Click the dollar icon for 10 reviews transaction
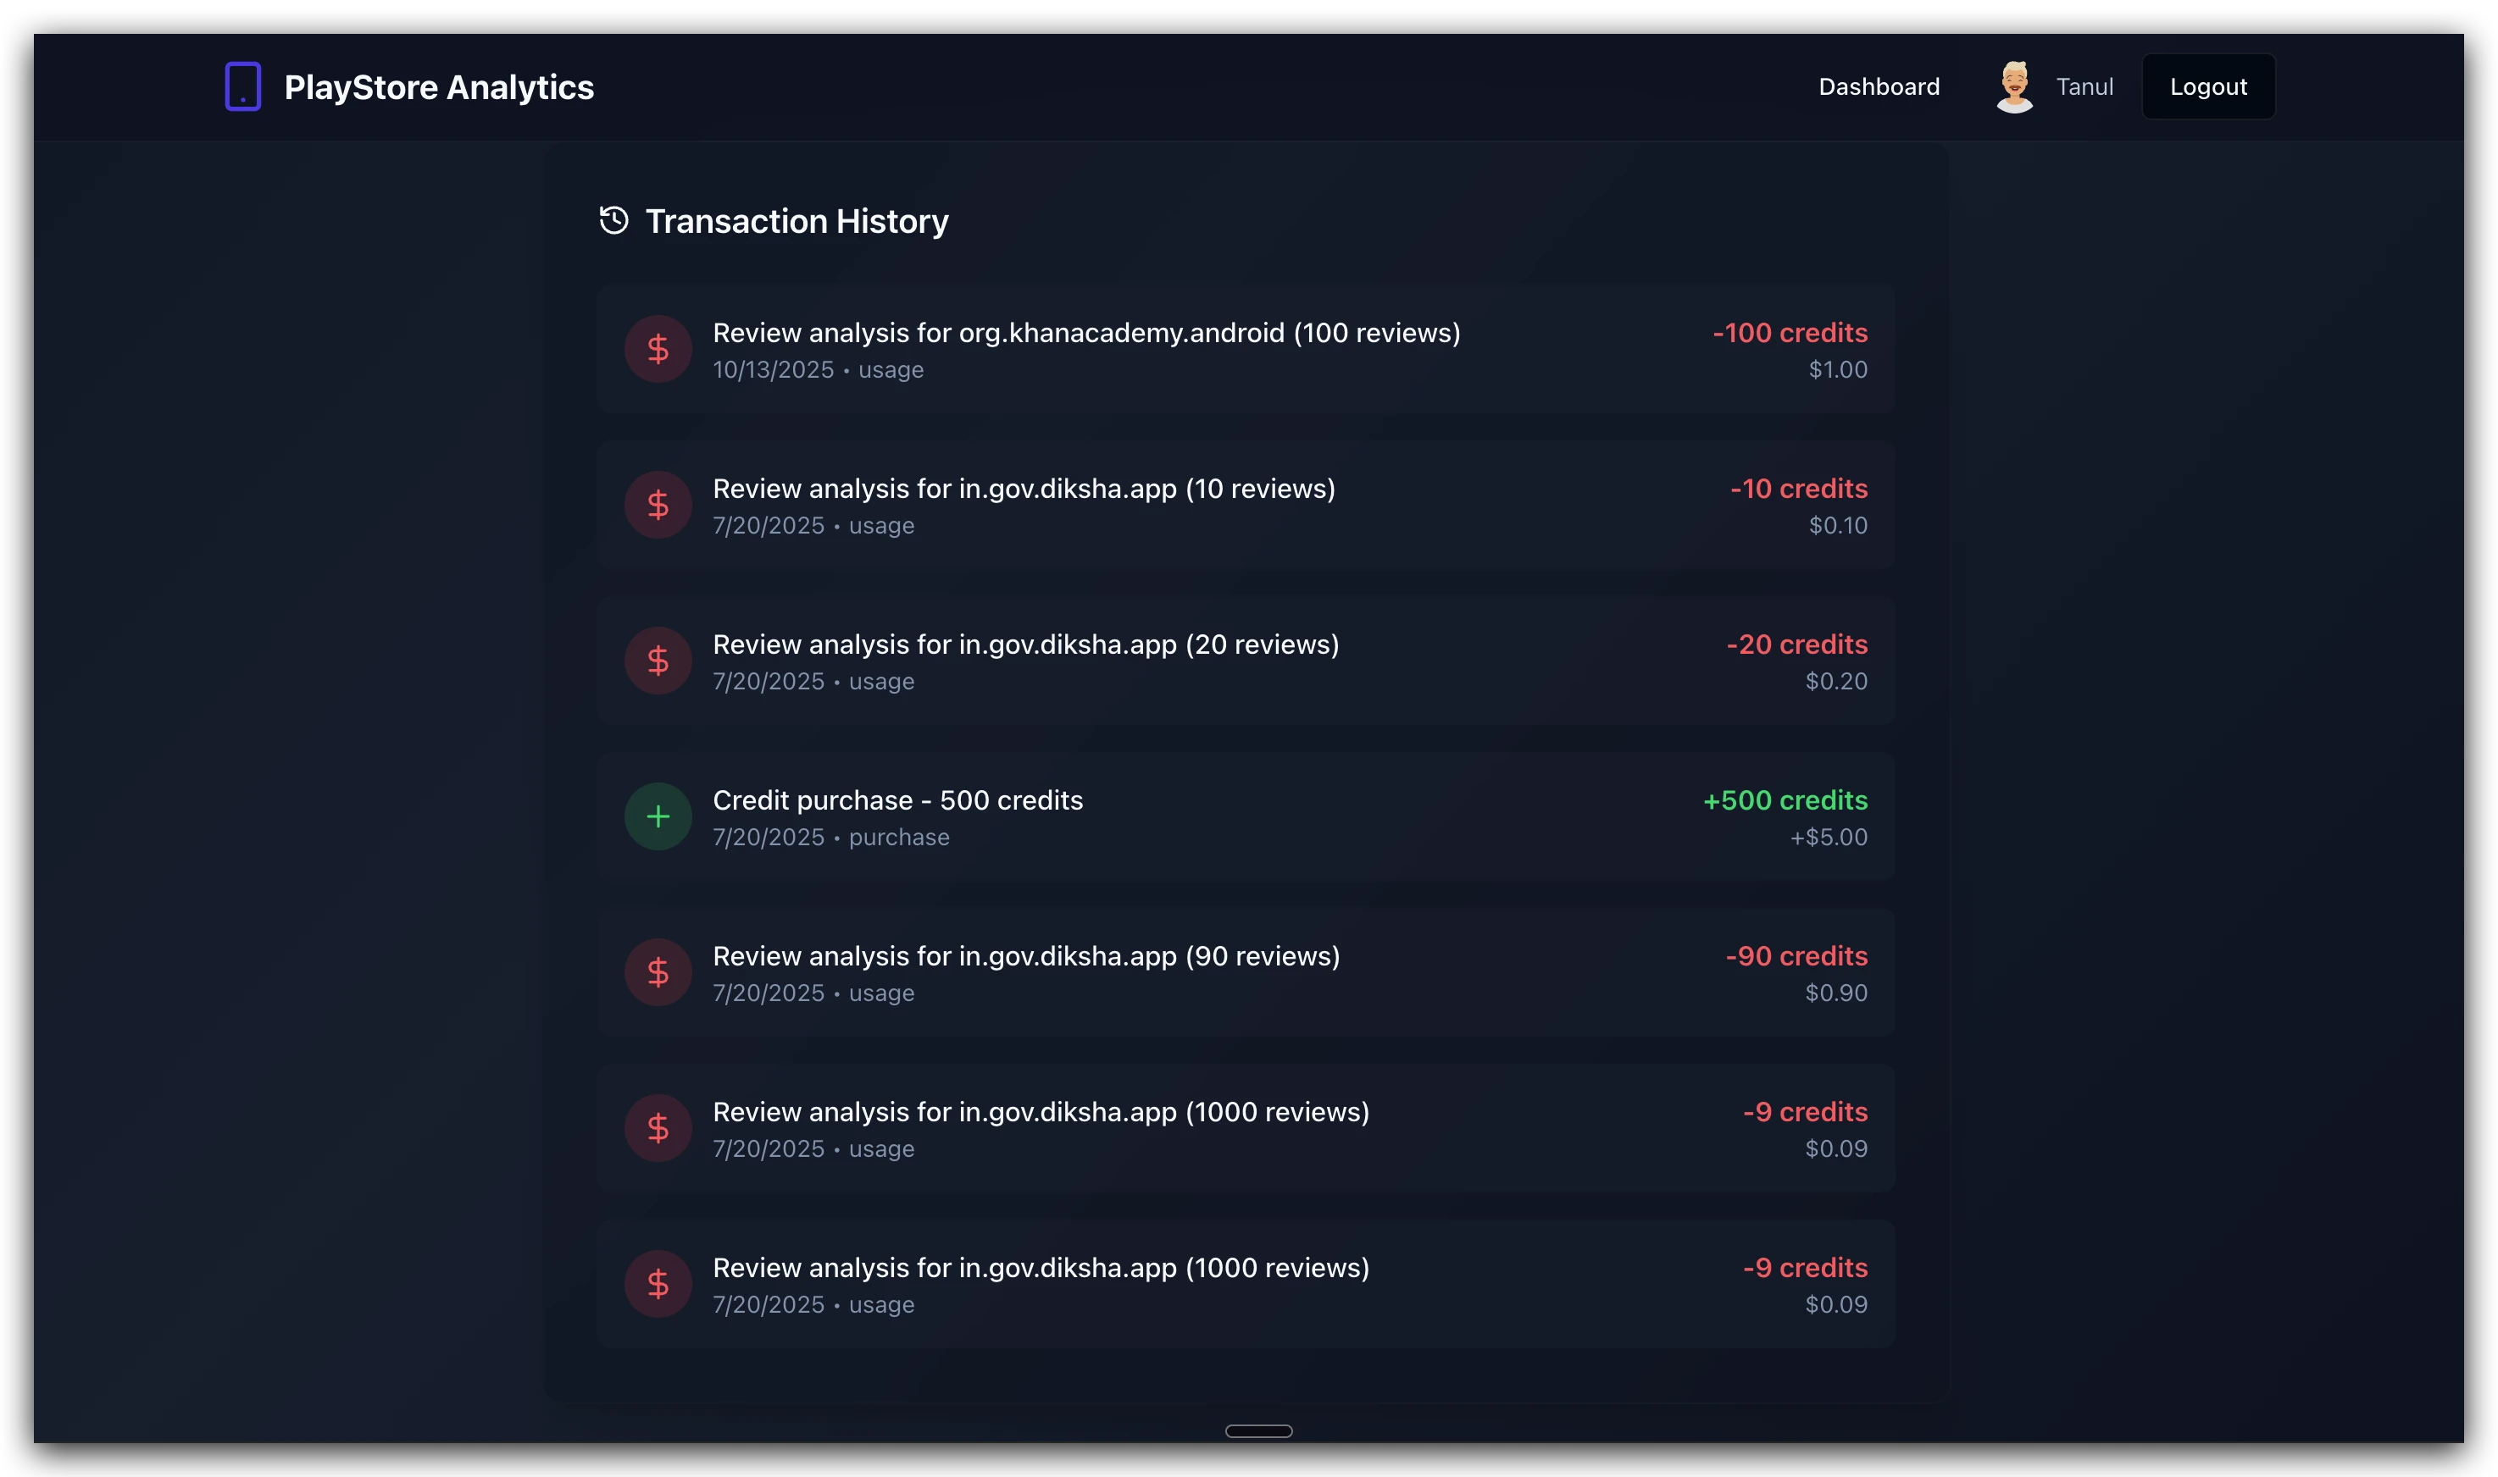Viewport: 2498px width, 1477px height. tap(658, 504)
